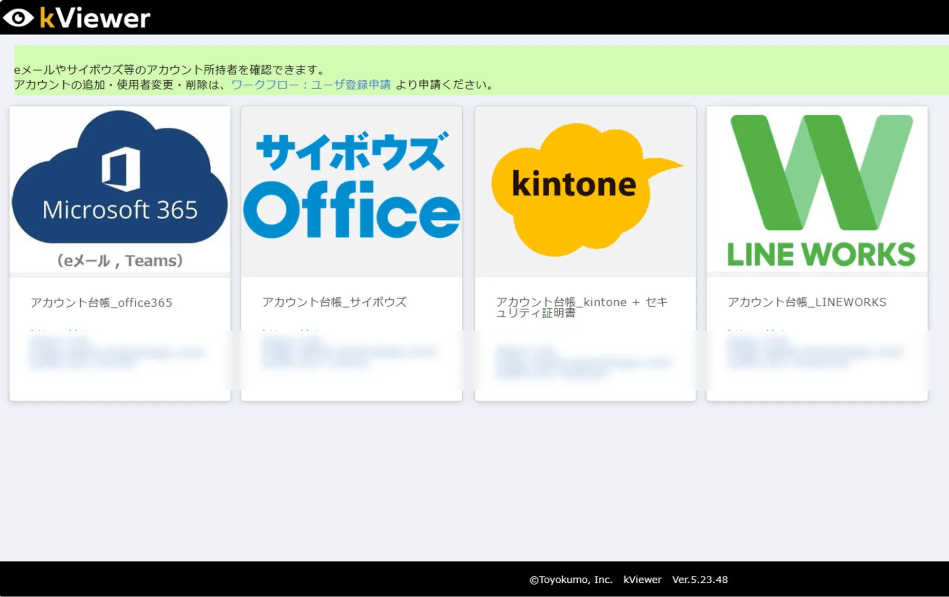949x597 pixels.
Task: Click the blurred description in the LINEWORKS card
Action: [814, 354]
